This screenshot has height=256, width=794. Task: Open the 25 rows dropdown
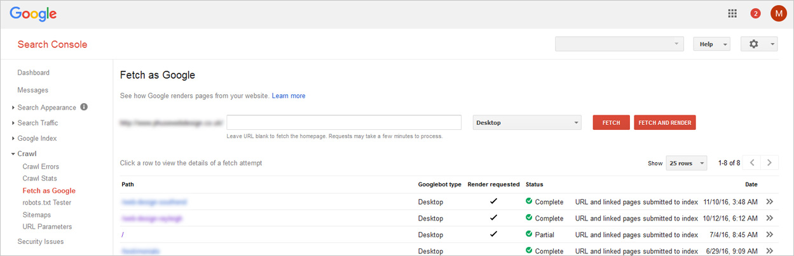(x=686, y=163)
